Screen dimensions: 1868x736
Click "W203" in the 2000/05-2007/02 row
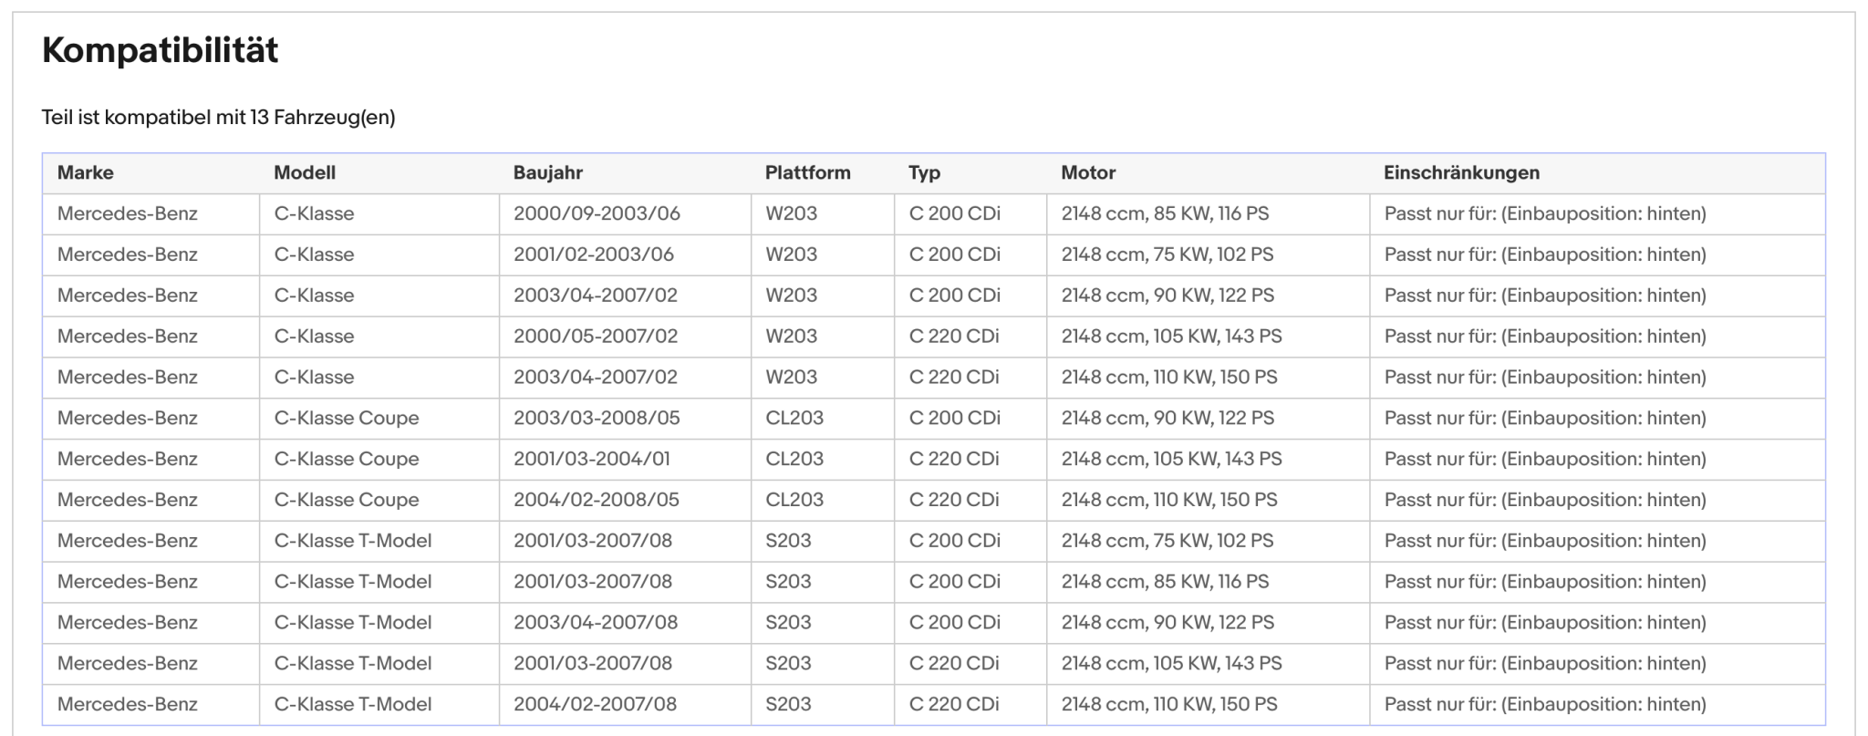point(792,336)
